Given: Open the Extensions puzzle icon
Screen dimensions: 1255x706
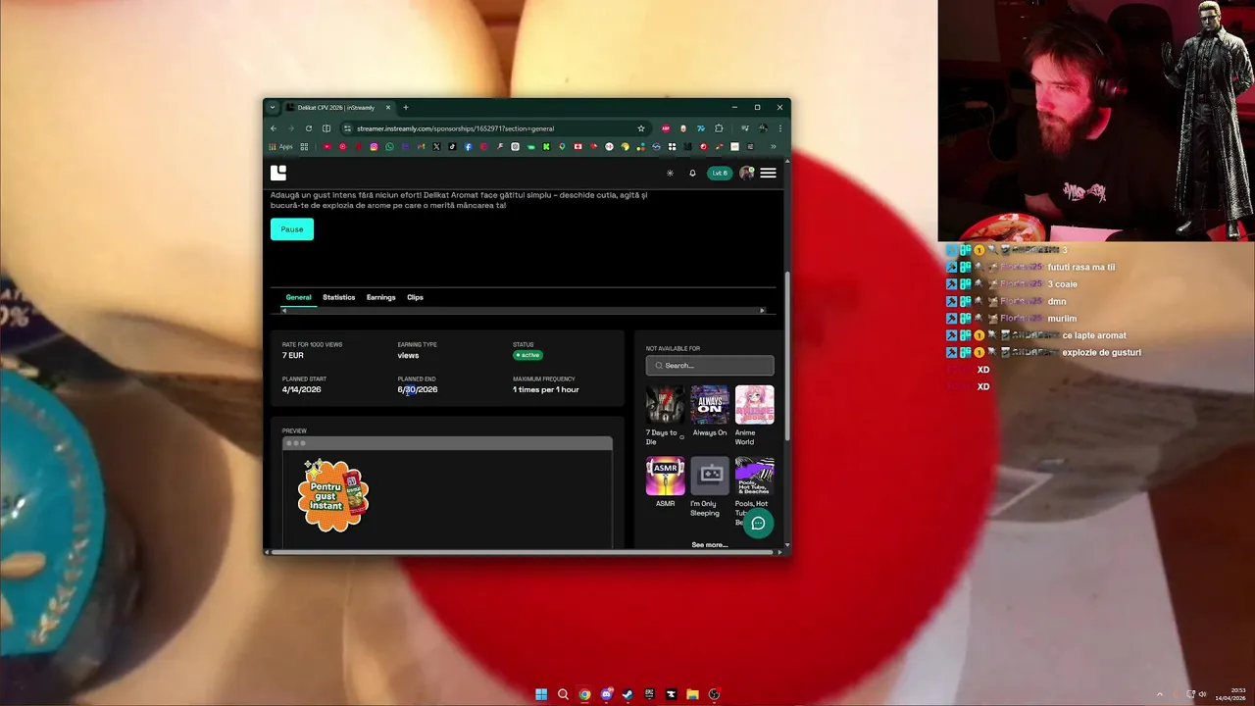Looking at the screenshot, I should [719, 128].
